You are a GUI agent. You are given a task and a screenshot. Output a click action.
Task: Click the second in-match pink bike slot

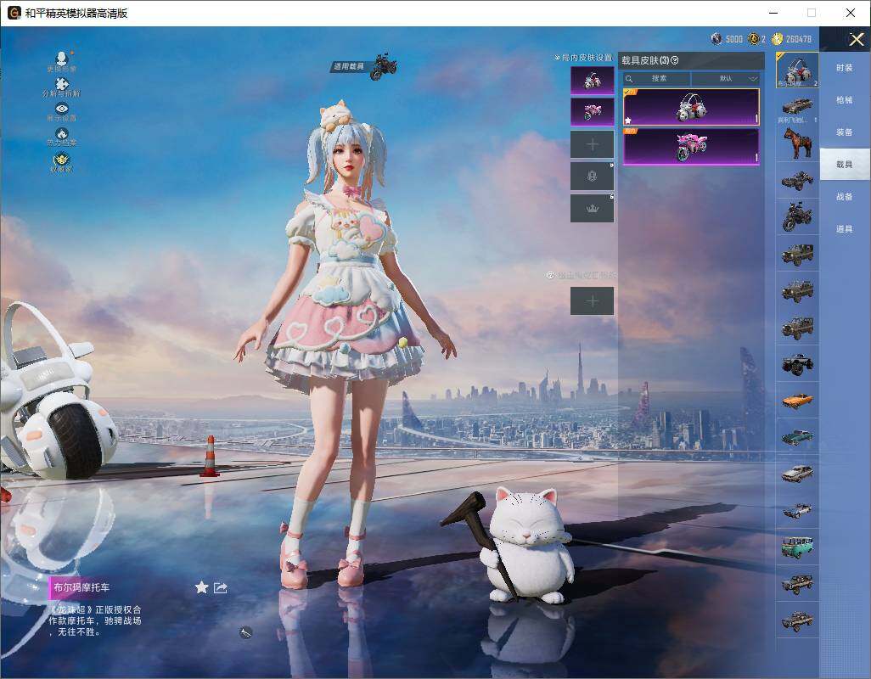pos(593,112)
